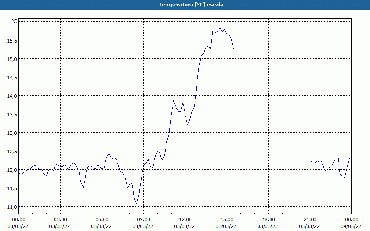Click the 'Temperatura [°C] escala' chart title

(x=191, y=5)
